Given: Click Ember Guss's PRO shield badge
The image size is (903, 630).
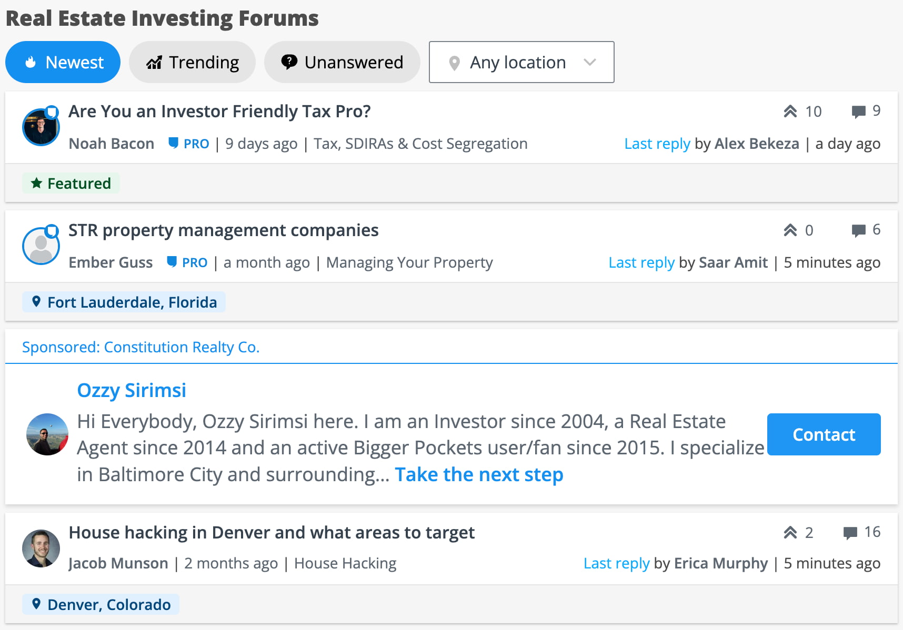Looking at the screenshot, I should pos(172,262).
